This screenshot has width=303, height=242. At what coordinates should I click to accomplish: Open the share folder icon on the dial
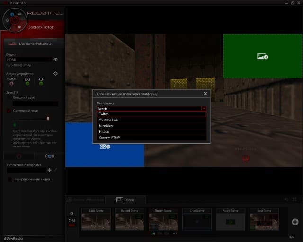19,14
